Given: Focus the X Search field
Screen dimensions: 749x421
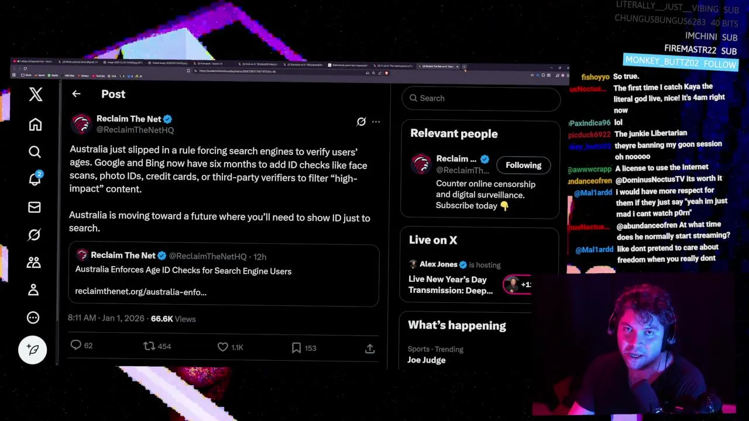Looking at the screenshot, I should (x=481, y=98).
